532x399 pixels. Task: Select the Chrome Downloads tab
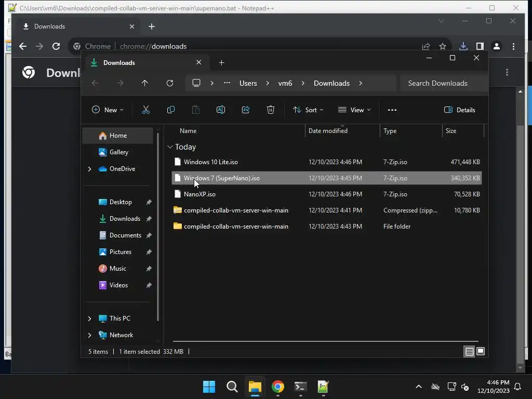click(78, 26)
